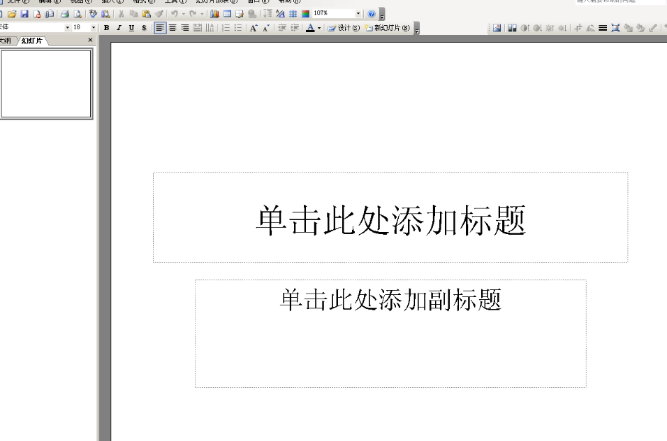
Task: Paste from clipboard icon
Action: (x=147, y=14)
